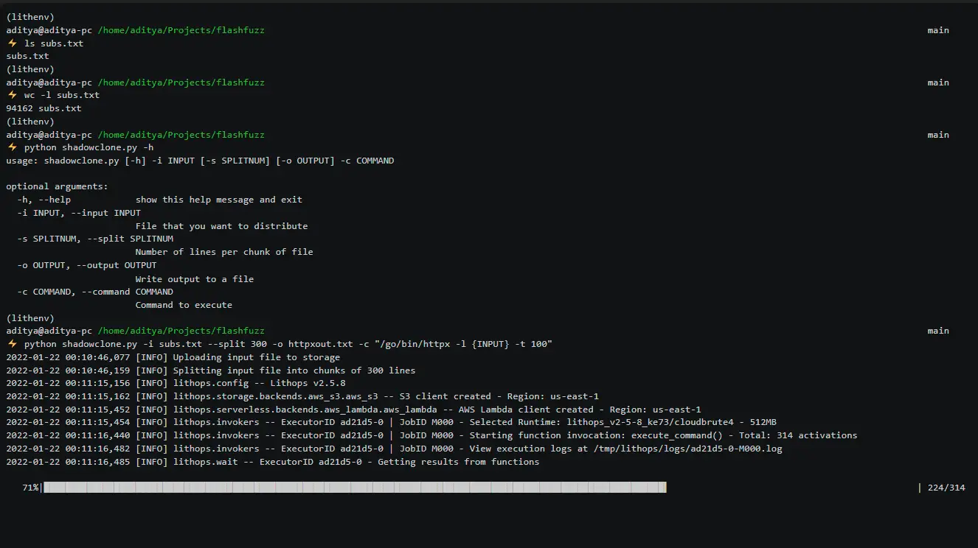Click the '-i INPUT, --input INPUT' option
Viewport: 978px width, 548px height.
coord(79,213)
